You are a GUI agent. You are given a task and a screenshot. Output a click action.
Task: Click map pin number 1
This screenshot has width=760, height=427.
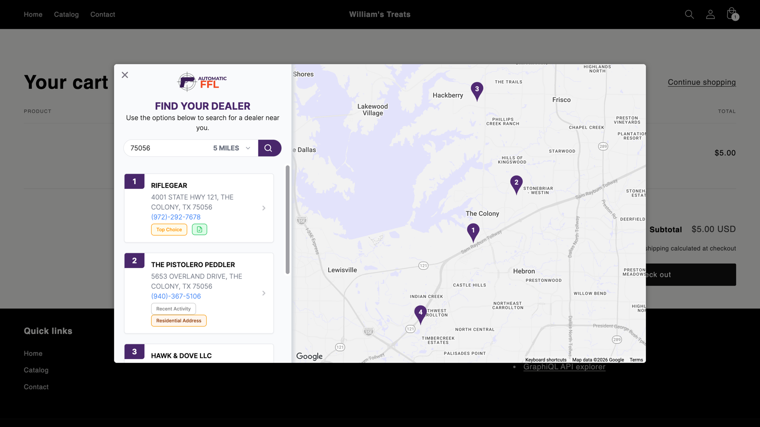pyautogui.click(x=473, y=232)
